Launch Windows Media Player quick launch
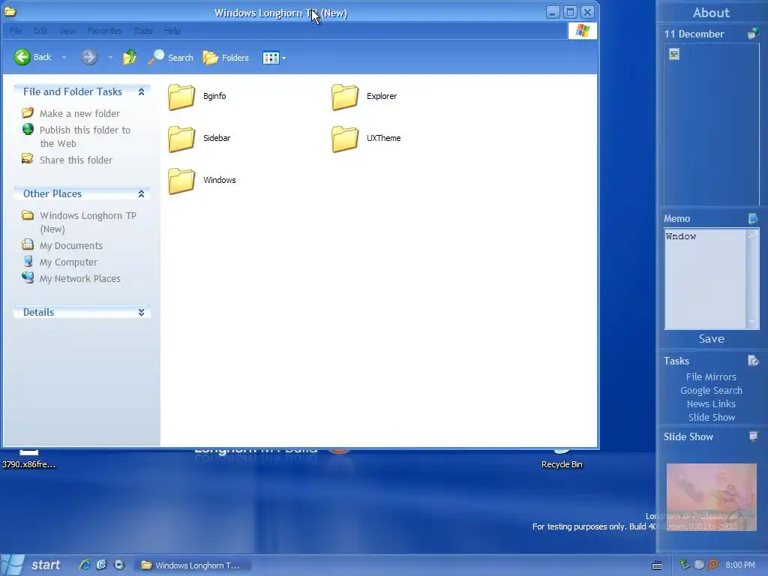768x576 pixels. pyautogui.click(x=119, y=565)
